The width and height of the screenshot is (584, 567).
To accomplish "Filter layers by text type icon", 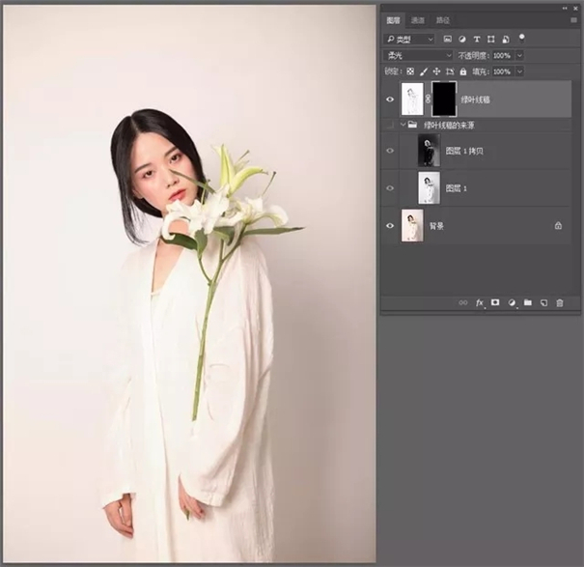I will (477, 40).
